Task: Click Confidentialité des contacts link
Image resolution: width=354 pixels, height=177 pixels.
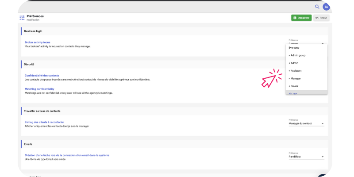Action: tap(42, 76)
